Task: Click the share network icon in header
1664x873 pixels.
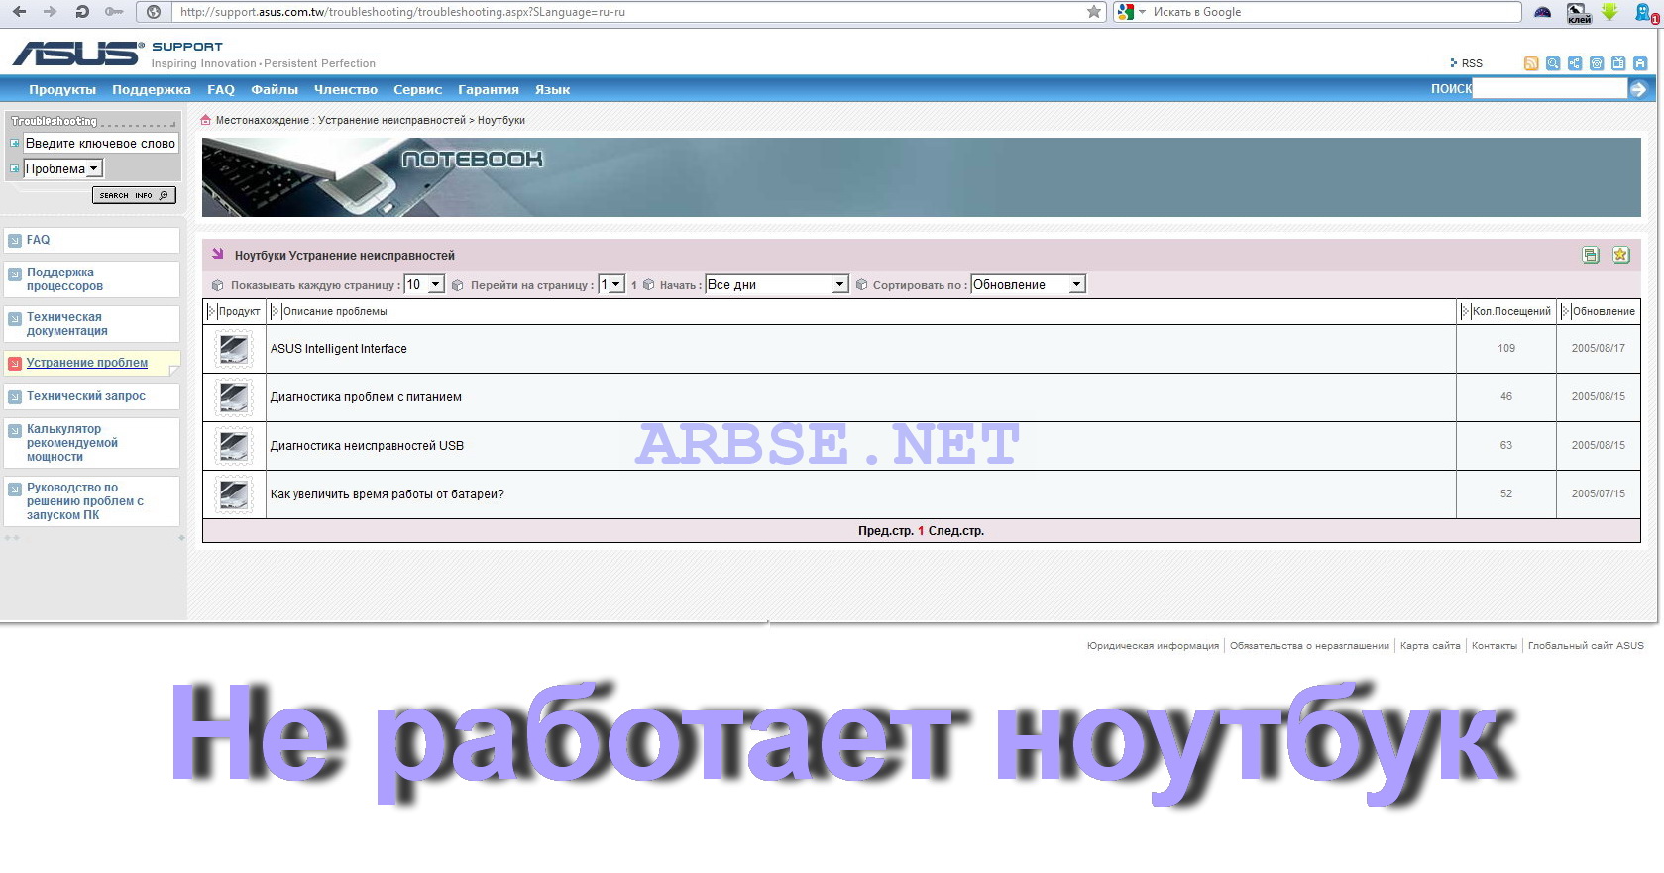Action: click(1575, 63)
